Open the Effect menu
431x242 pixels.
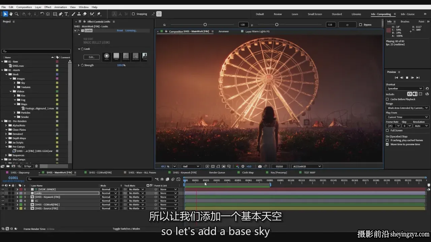[x=48, y=7]
